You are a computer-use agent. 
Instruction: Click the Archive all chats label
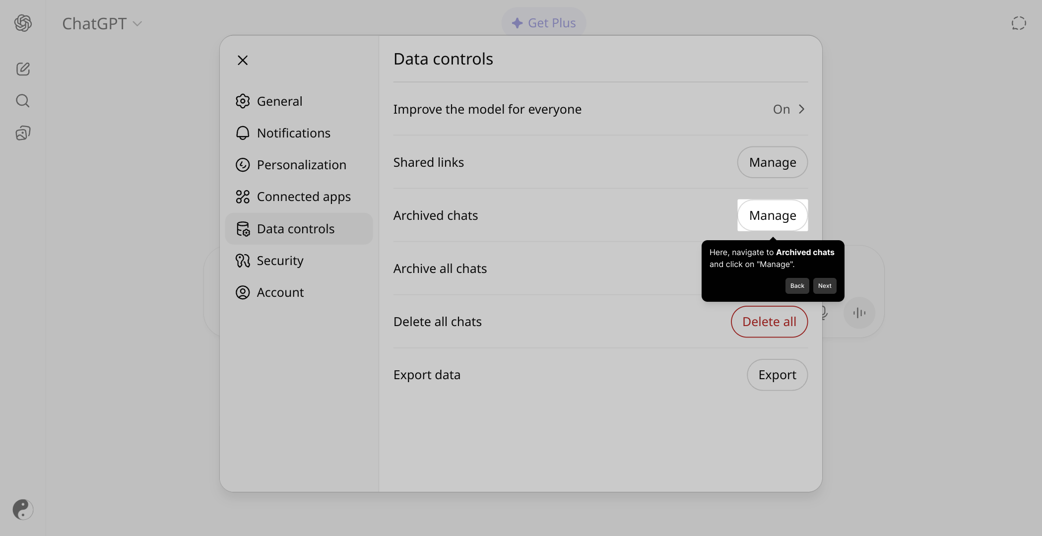(x=440, y=268)
